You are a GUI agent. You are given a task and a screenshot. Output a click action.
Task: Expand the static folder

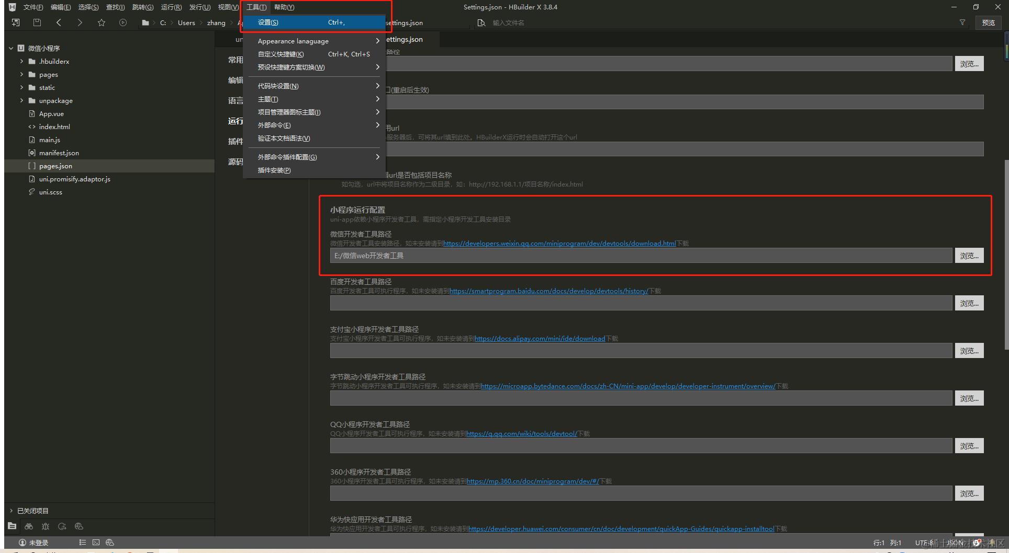coord(21,87)
